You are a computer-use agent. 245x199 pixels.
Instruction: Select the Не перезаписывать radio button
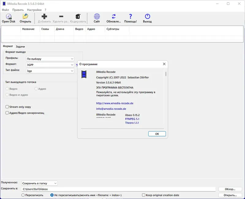point(52,195)
